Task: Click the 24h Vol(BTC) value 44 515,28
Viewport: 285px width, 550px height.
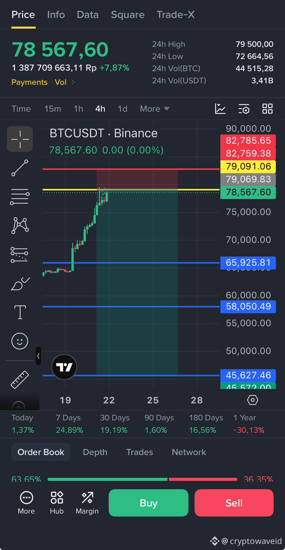Action: point(254,68)
